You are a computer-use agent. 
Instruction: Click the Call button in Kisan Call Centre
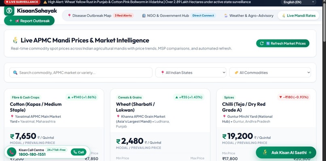click(78, 152)
